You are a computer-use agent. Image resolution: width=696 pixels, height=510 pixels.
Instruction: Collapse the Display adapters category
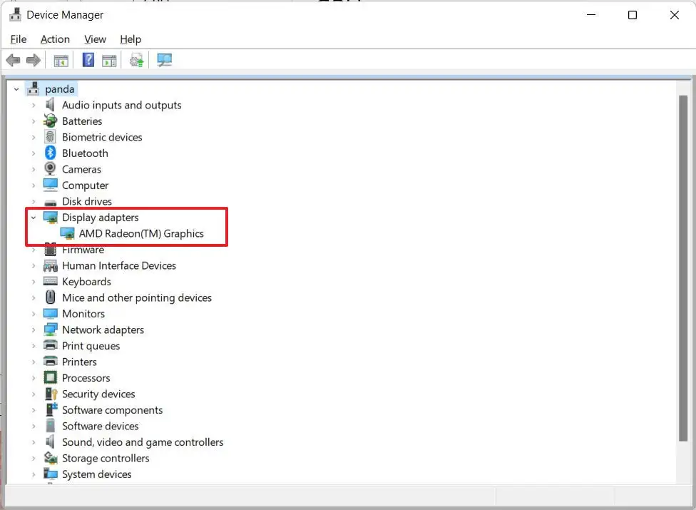pyautogui.click(x=33, y=217)
